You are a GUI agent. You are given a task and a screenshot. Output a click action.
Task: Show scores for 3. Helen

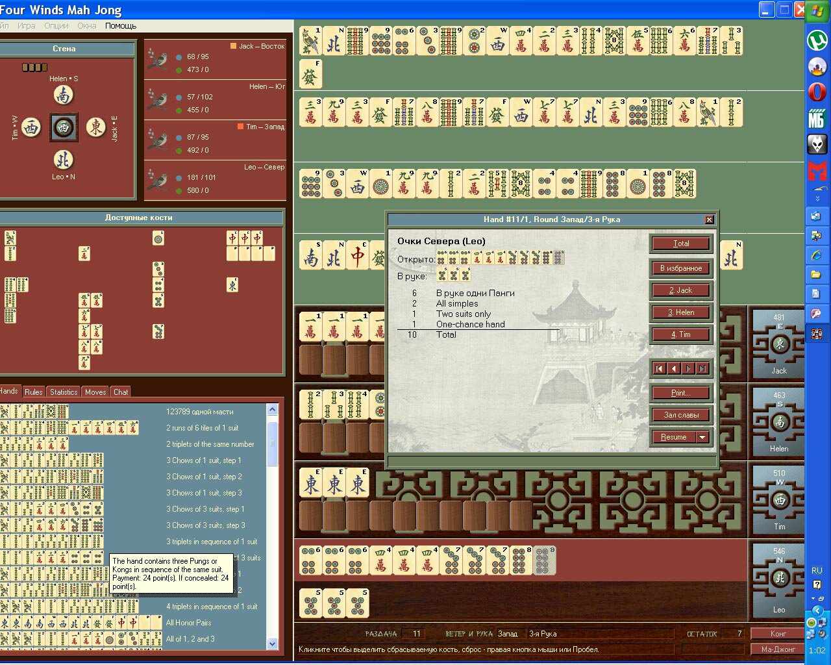click(681, 312)
